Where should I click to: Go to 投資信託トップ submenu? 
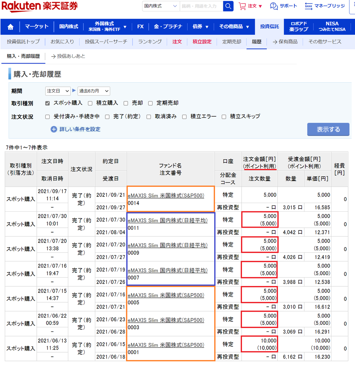(x=23, y=42)
